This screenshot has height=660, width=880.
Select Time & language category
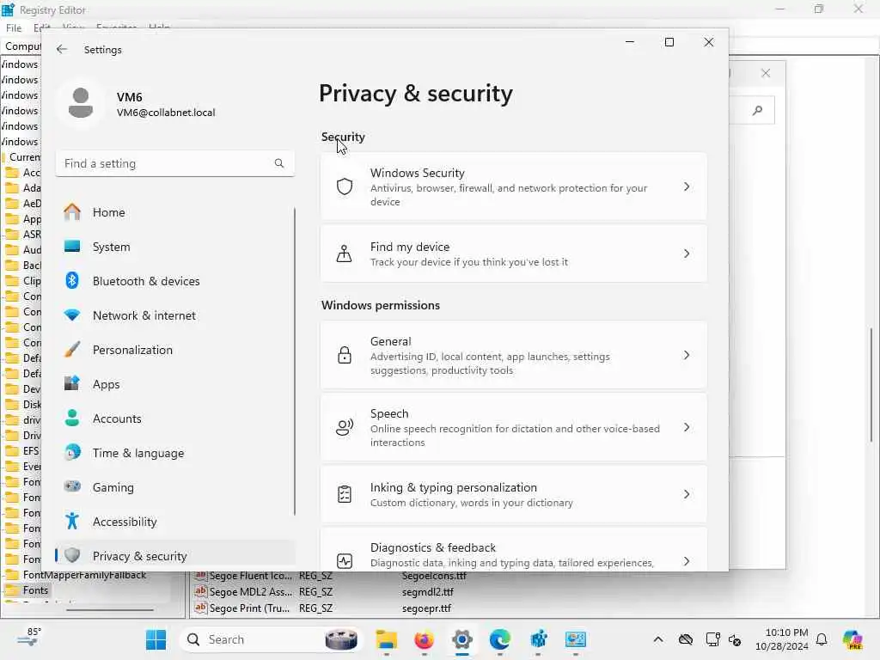(x=174, y=452)
